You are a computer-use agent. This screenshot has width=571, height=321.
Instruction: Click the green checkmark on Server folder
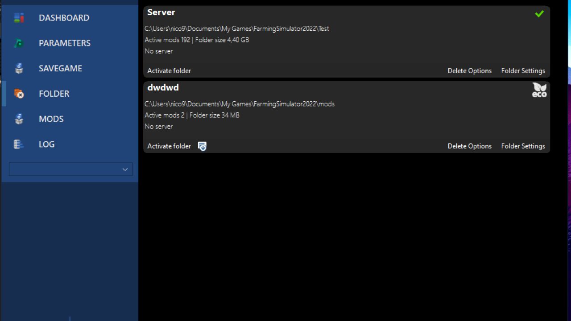(x=539, y=14)
